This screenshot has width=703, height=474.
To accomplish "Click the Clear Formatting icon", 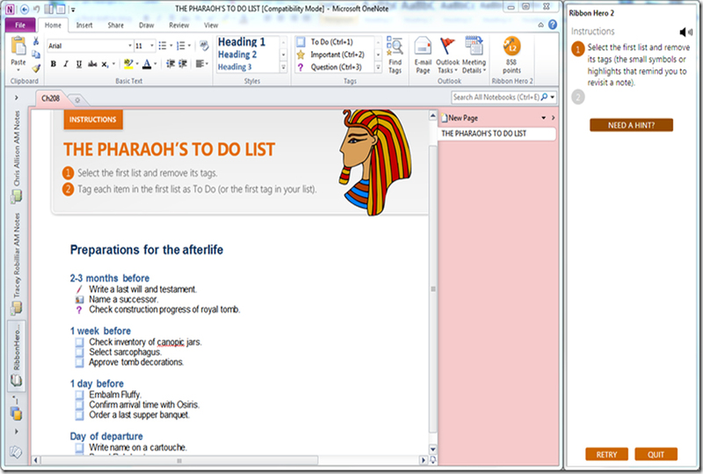I will click(204, 46).
